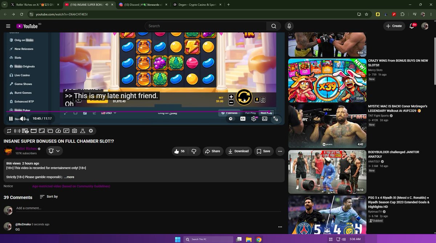Click the audio wave enhancer icon below the player
The width and height of the screenshot is (436, 243).
point(17,131)
